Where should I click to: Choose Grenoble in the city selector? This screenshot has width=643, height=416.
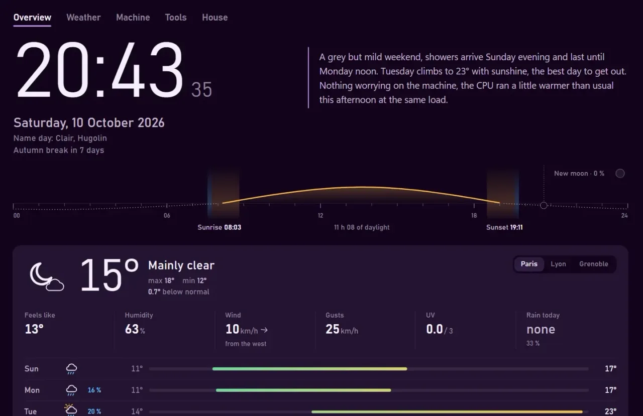[x=593, y=264]
